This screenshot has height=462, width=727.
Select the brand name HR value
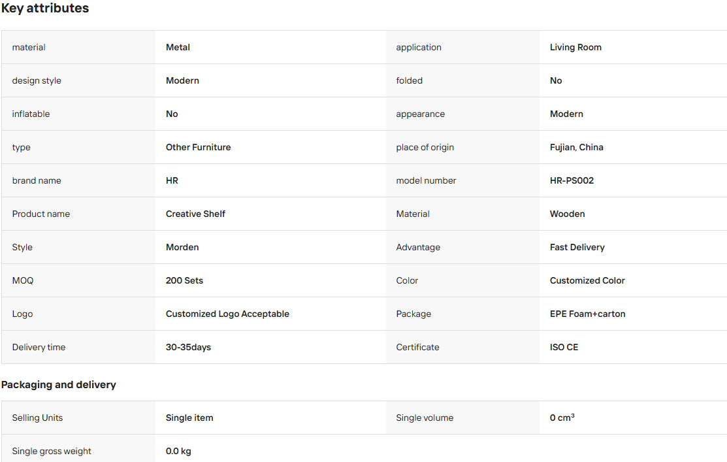click(x=172, y=180)
